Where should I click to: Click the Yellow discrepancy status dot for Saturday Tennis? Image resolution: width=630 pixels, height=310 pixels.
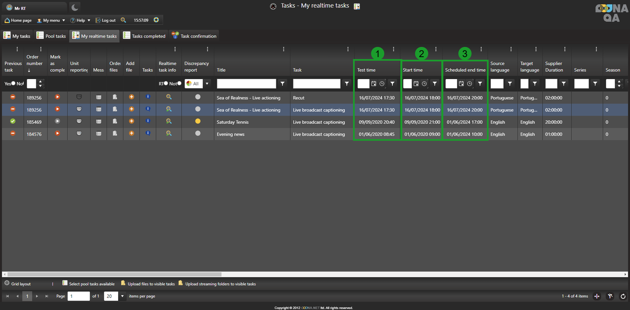point(198,121)
